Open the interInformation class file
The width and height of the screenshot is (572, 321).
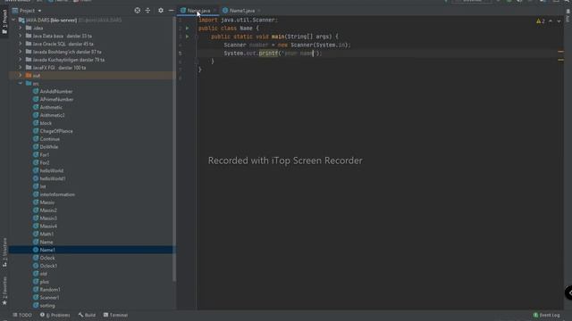tap(57, 194)
